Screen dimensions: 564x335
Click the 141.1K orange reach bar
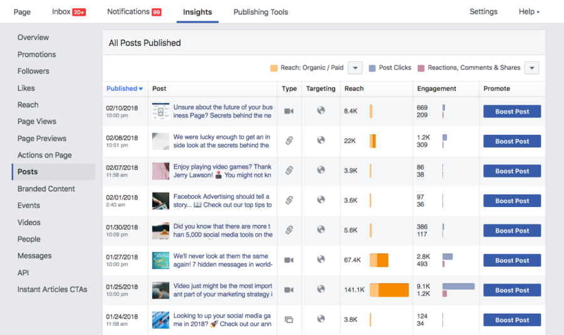(389, 290)
